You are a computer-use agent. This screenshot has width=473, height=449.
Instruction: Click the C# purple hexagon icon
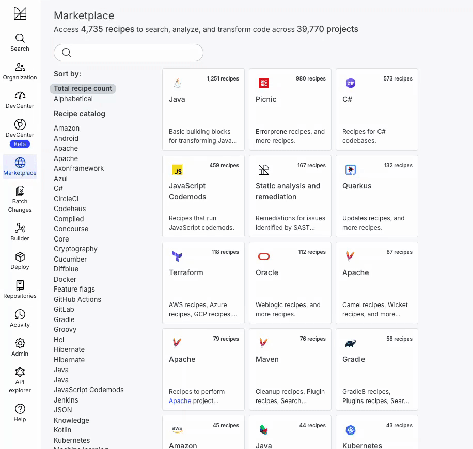click(x=351, y=83)
